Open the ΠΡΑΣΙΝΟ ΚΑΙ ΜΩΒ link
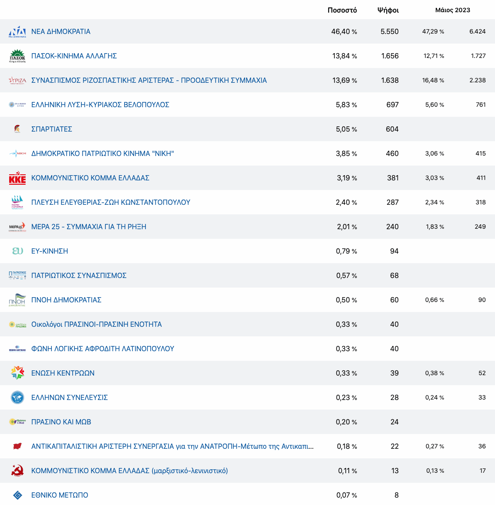Screen dimensions: 495x505 [x=61, y=422]
